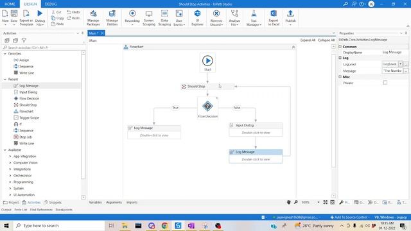Close the Main tab
The height and width of the screenshot is (231, 411).
[102, 33]
